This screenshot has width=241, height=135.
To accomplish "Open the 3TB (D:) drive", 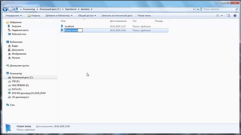I will coord(16,81).
